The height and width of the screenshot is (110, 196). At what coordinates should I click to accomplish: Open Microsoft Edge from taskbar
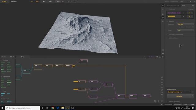tap(58, 108)
